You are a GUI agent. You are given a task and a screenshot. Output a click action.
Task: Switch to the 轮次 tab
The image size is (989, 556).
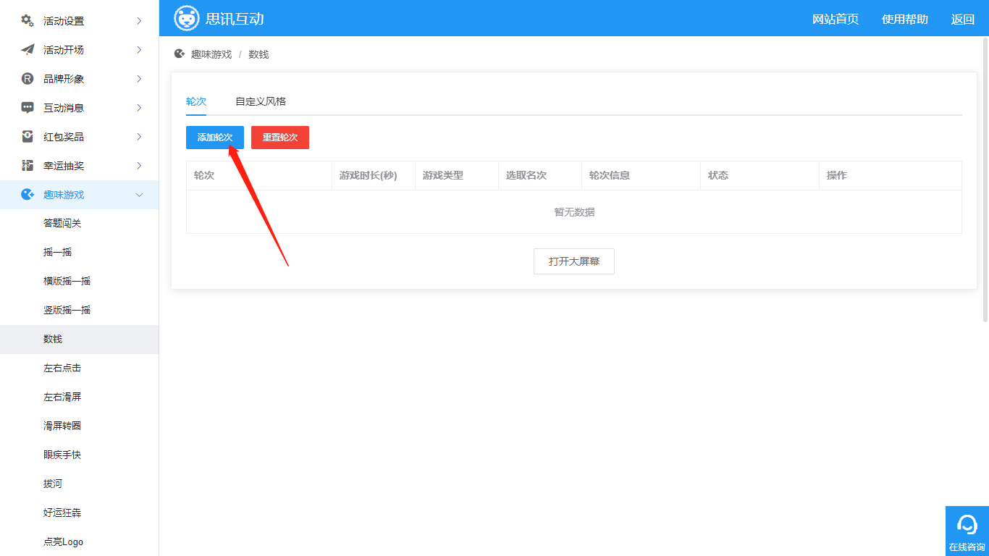(x=196, y=101)
